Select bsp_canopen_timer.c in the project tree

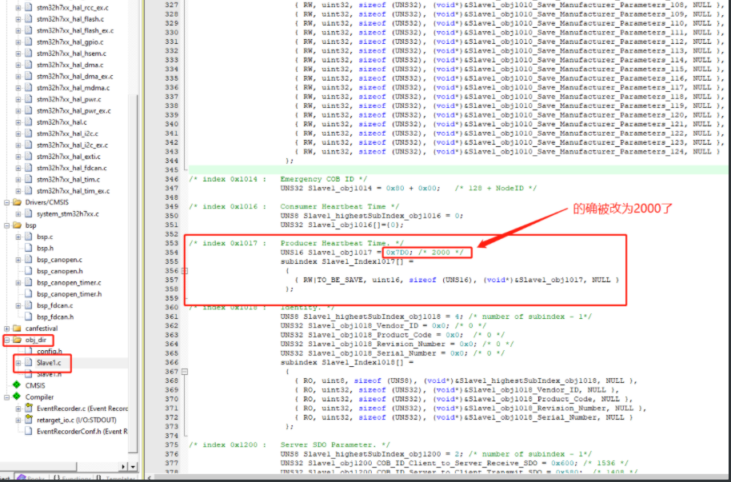point(69,282)
